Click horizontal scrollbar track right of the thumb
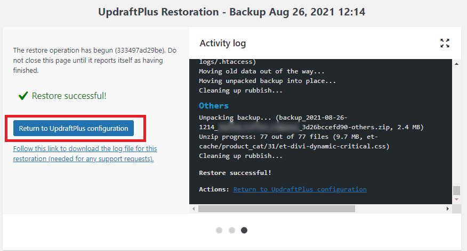 [x=399, y=209]
